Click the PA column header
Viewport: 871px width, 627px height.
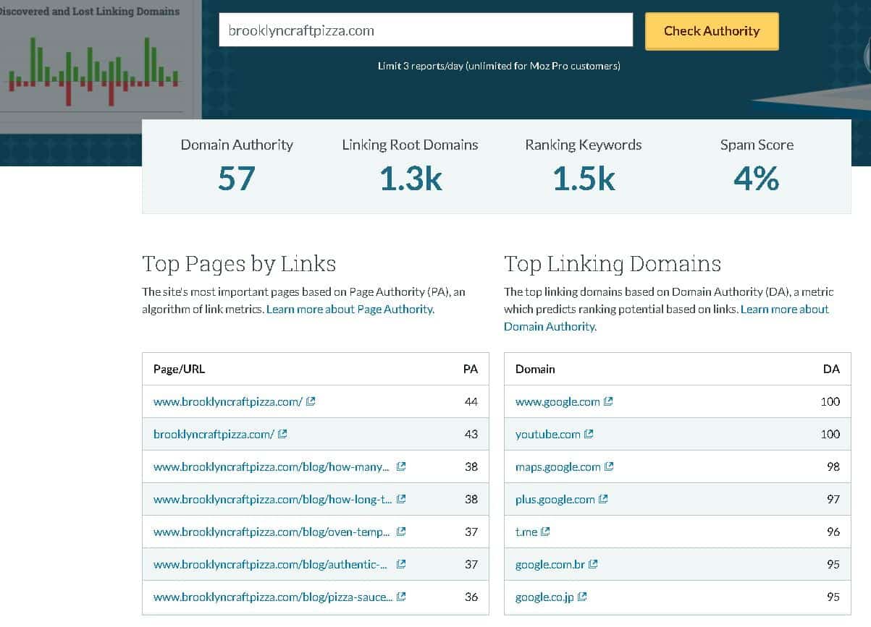click(471, 369)
